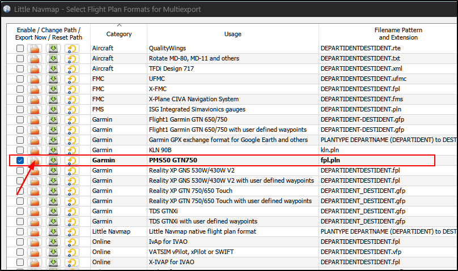458x271 pixels.
Task: Tick the UFMC export checkbox
Action: [20, 79]
